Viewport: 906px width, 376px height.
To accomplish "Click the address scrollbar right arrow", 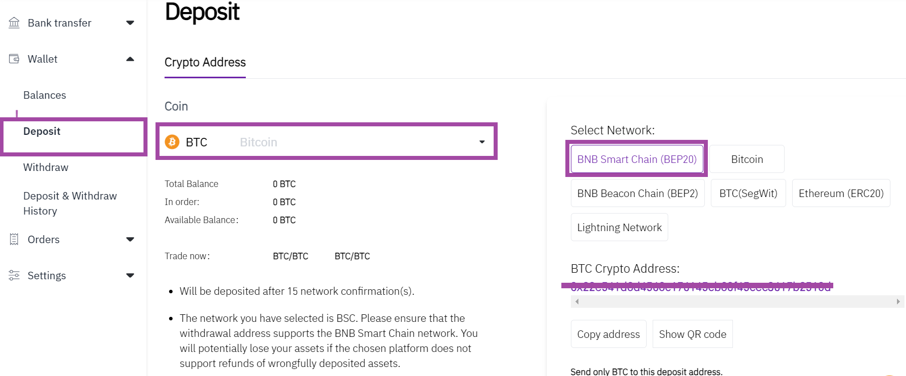I will [x=898, y=301].
